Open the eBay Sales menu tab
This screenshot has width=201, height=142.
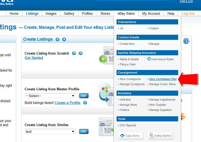click(126, 13)
